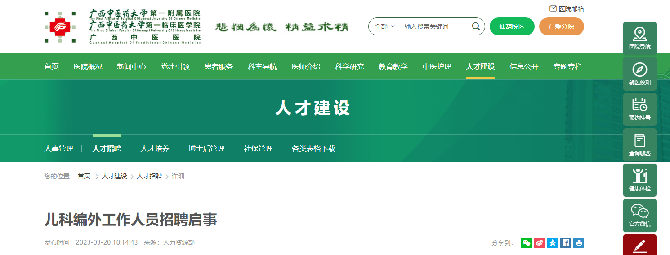
Task: Open 信息公开 menu item
Action: 524,66
